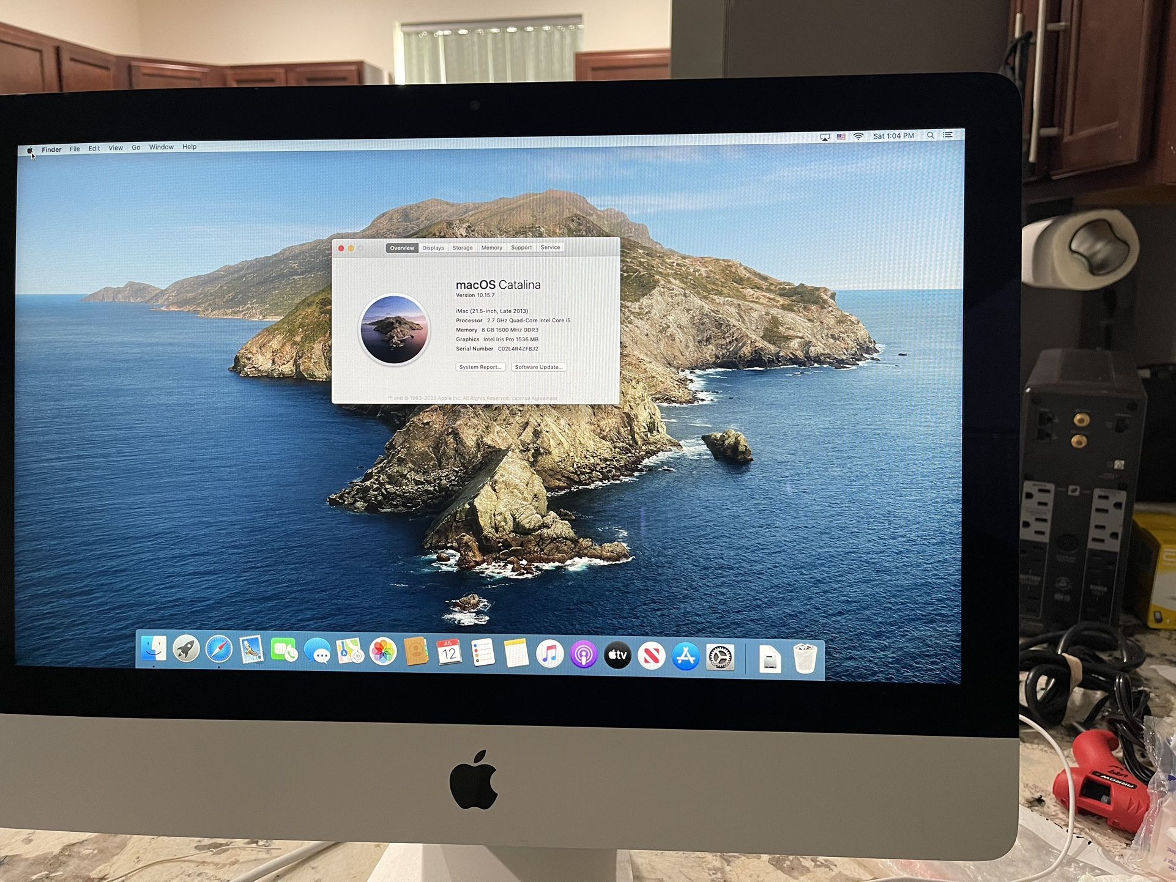Open Calendar icon showing 12
The image size is (1176, 882).
[449, 653]
